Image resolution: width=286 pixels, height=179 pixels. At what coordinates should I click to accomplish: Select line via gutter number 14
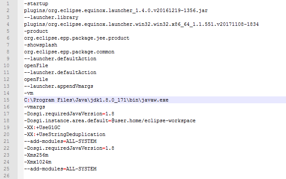6,93
